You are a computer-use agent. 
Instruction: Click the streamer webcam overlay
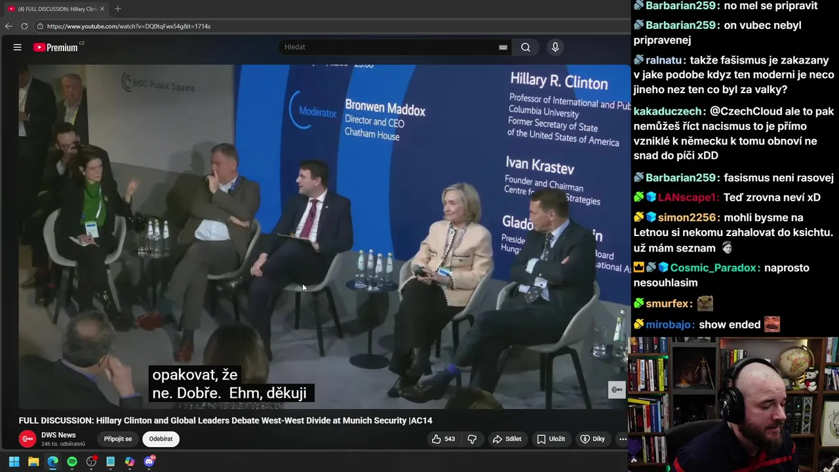tap(733, 404)
